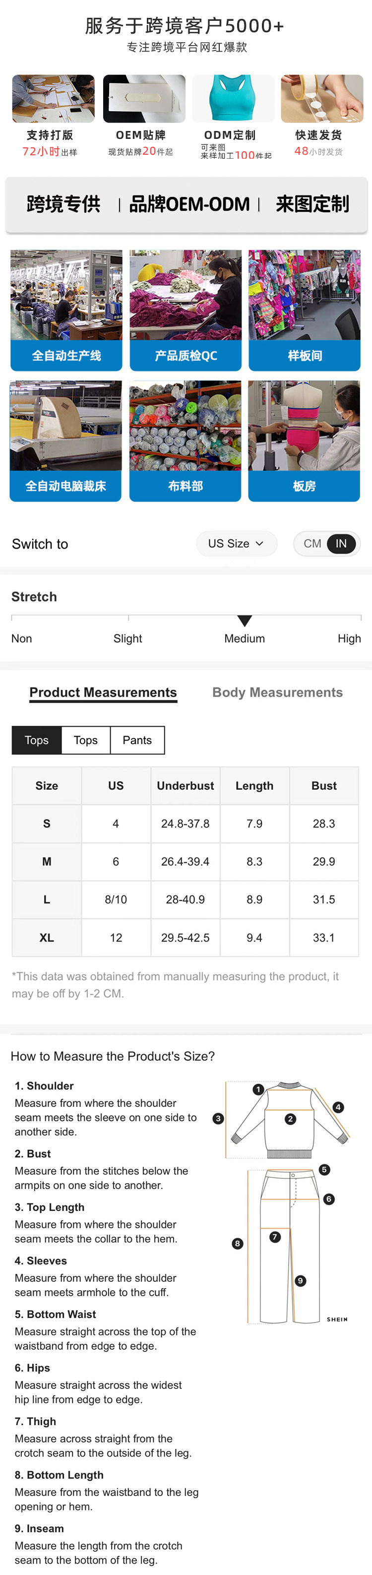
Task: Click the mannequin pattern room photo
Action: [304, 426]
